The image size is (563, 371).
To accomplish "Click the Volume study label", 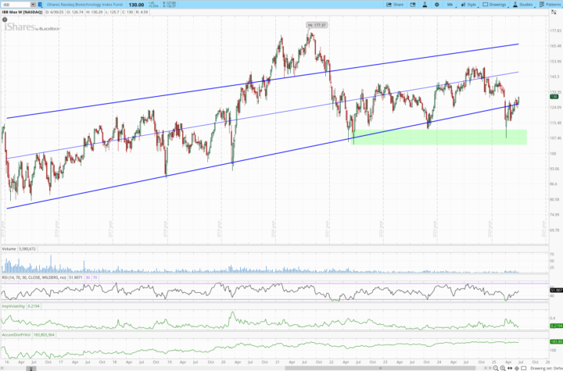I will point(9,248).
